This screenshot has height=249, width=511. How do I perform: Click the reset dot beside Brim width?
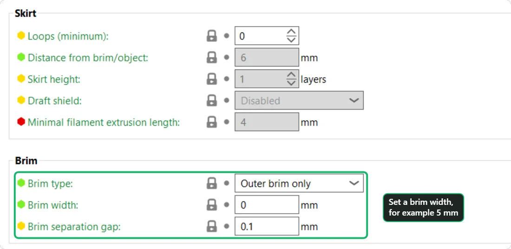click(227, 205)
